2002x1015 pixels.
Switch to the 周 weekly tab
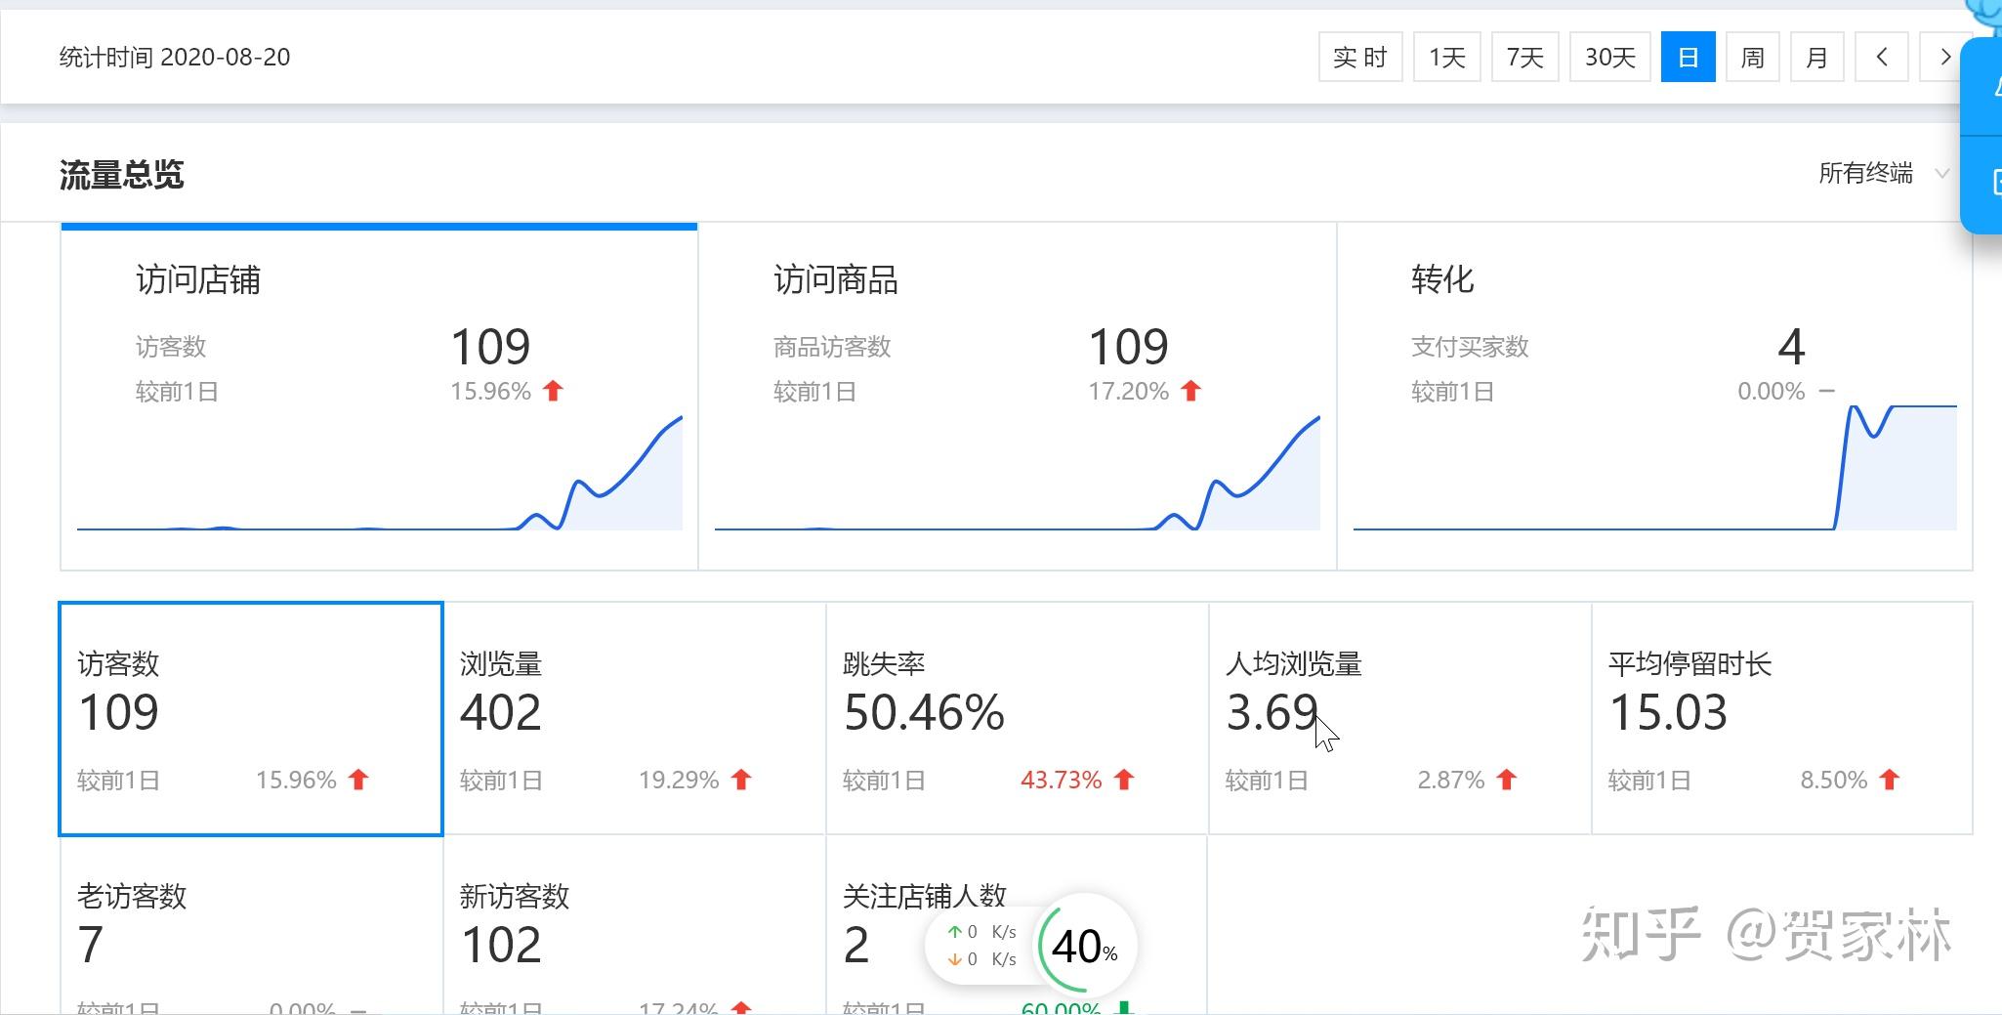tap(1752, 57)
